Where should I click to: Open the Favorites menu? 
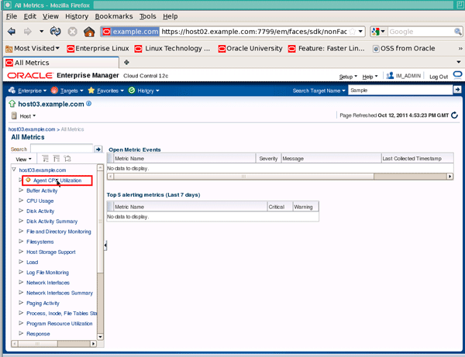coord(106,91)
